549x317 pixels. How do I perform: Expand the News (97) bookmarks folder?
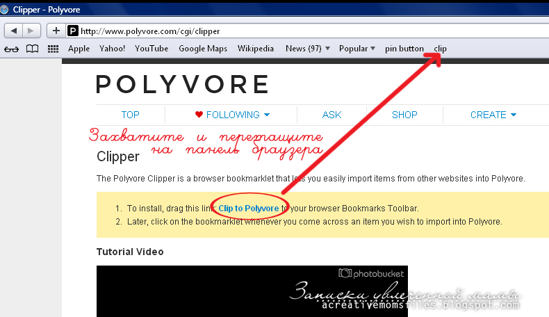tap(307, 49)
